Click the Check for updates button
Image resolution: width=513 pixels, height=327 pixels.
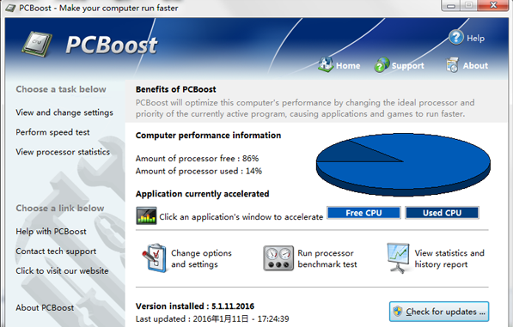pos(439,312)
